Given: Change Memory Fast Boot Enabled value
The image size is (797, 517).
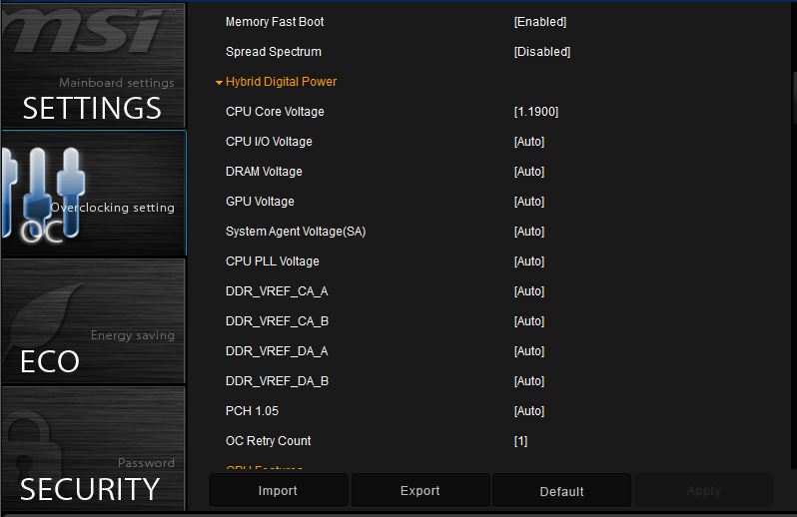Looking at the screenshot, I should click(539, 22).
